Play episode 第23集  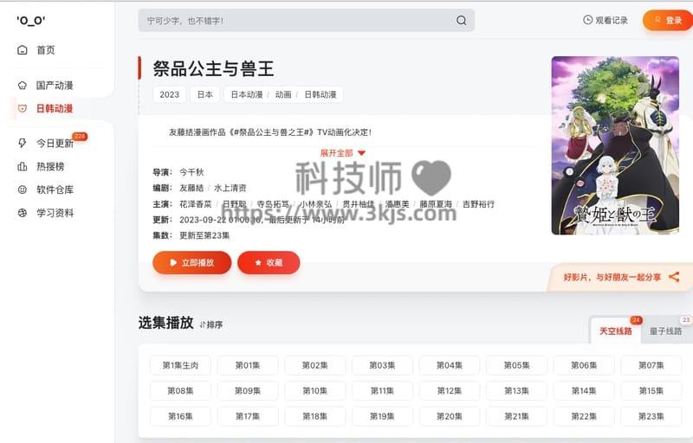(651, 416)
